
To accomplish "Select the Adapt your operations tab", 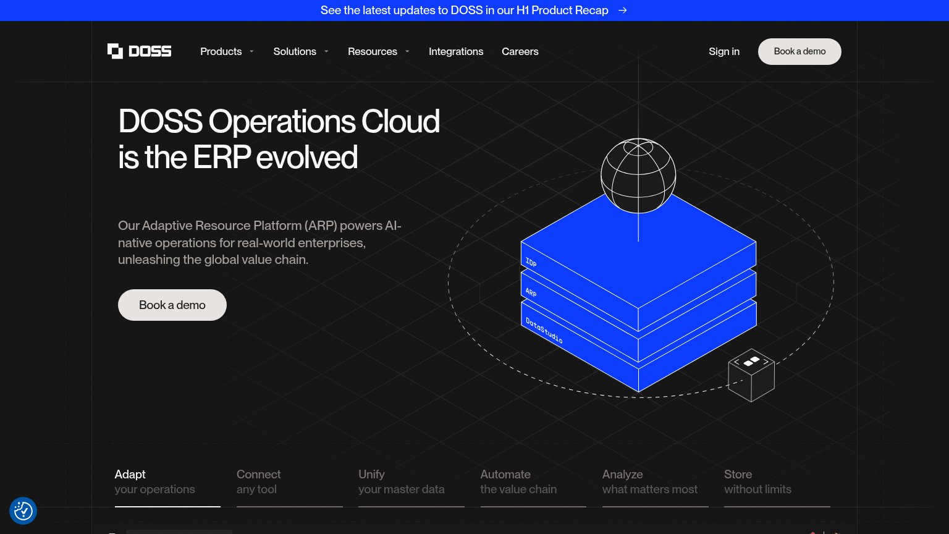I will coord(167,487).
